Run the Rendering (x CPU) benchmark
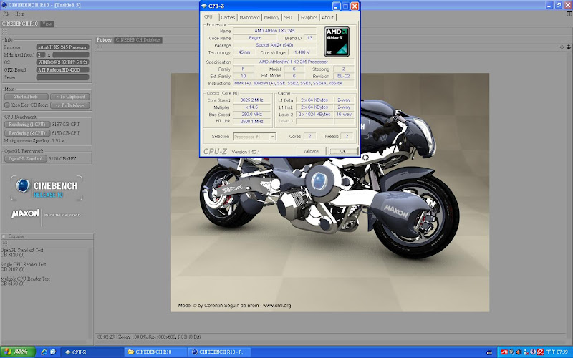This screenshot has height=358, width=573. 26,133
